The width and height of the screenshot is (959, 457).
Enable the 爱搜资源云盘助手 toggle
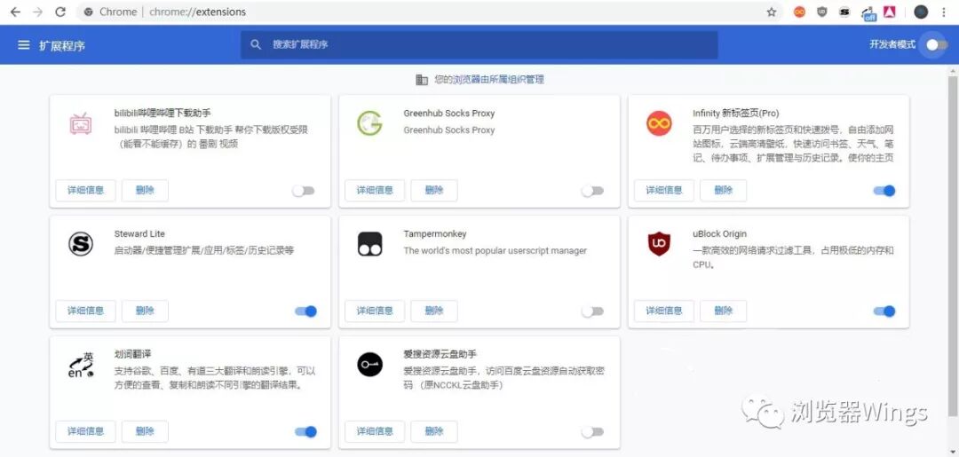pyautogui.click(x=592, y=432)
